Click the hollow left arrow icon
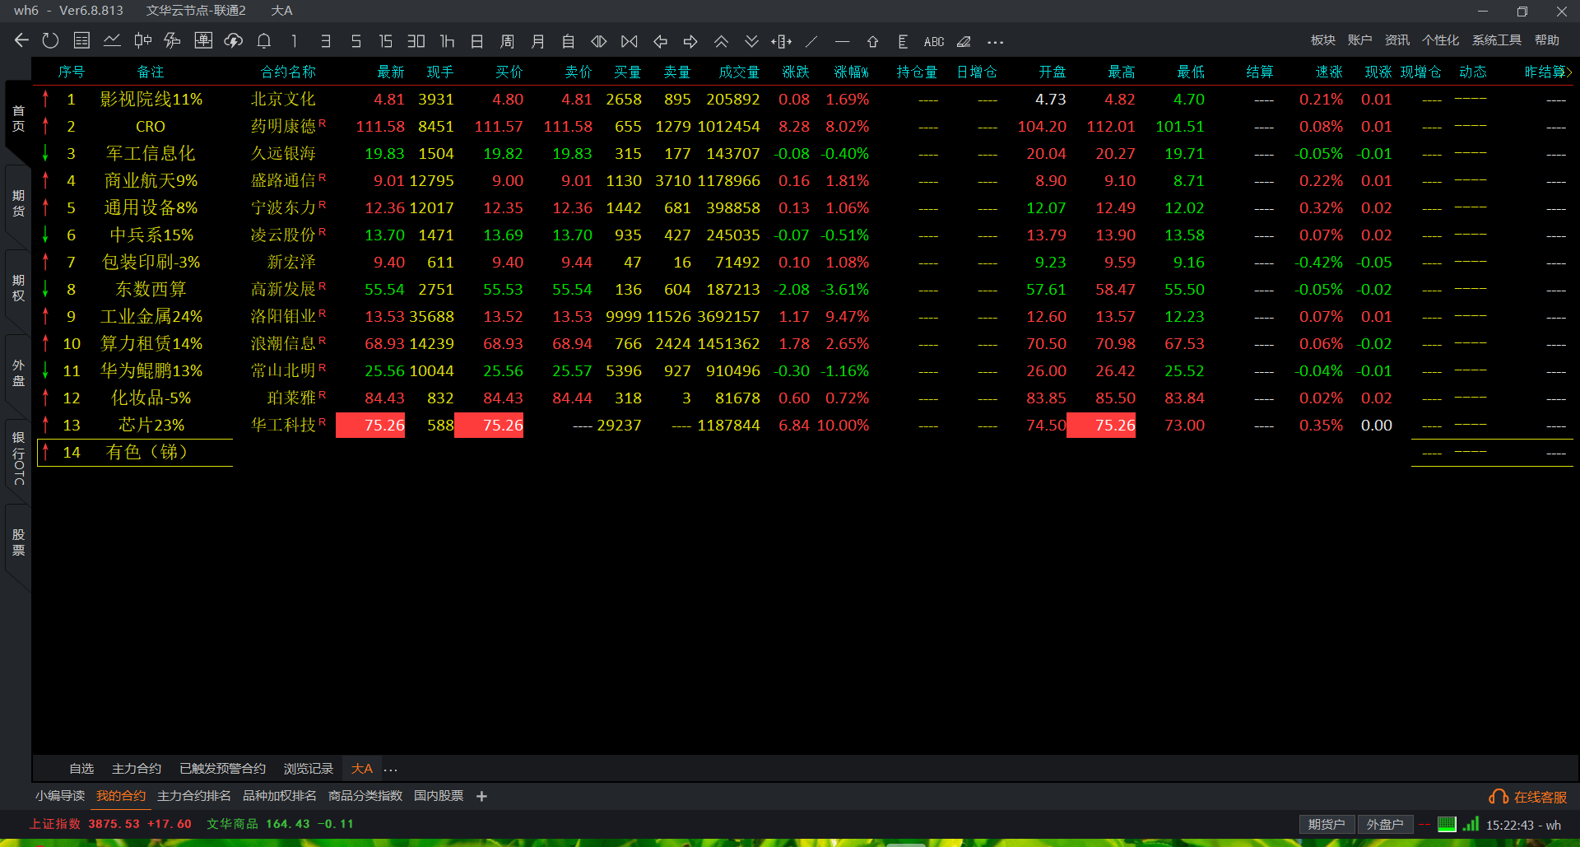 [x=660, y=41]
